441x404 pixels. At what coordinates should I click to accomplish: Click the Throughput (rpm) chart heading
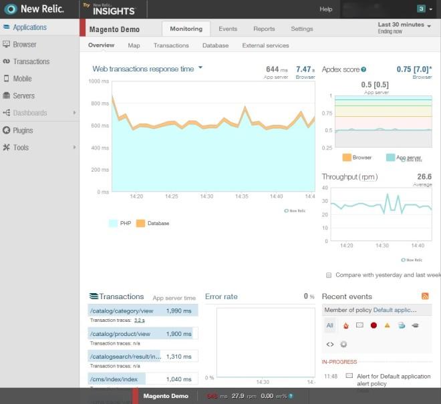tap(349, 177)
